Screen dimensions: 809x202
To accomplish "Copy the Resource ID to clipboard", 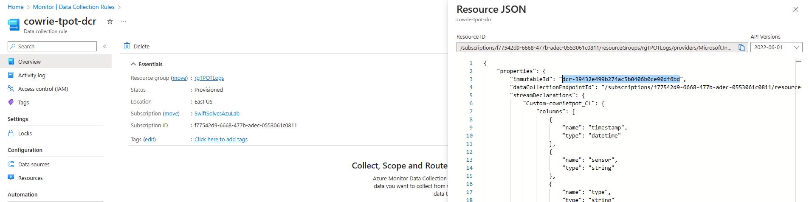I will tap(741, 48).
